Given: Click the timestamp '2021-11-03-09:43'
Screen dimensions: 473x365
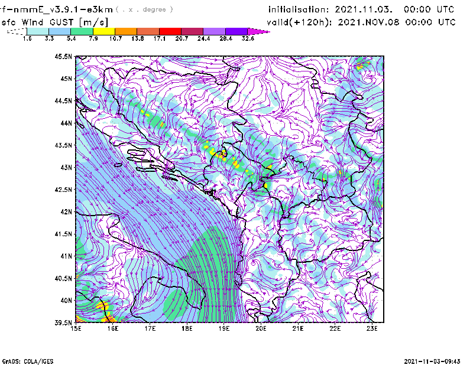Looking at the screenshot, I should pyautogui.click(x=432, y=361).
